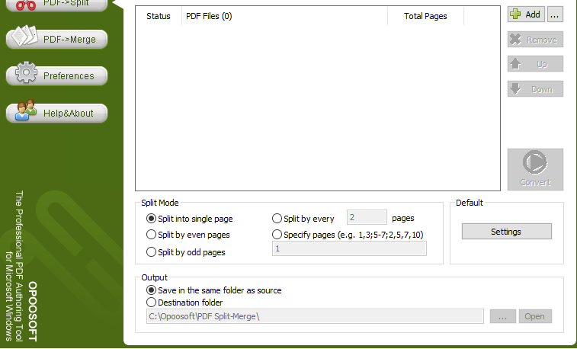Select Split by odd pages
577x349 pixels.
click(x=186, y=252)
